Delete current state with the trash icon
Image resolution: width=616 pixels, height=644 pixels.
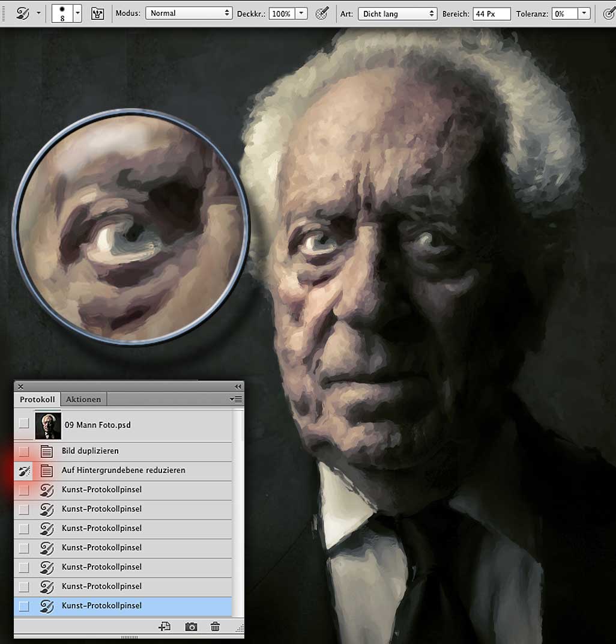pos(215,627)
